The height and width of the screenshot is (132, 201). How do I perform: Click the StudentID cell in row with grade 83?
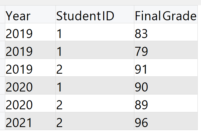(x=95, y=32)
